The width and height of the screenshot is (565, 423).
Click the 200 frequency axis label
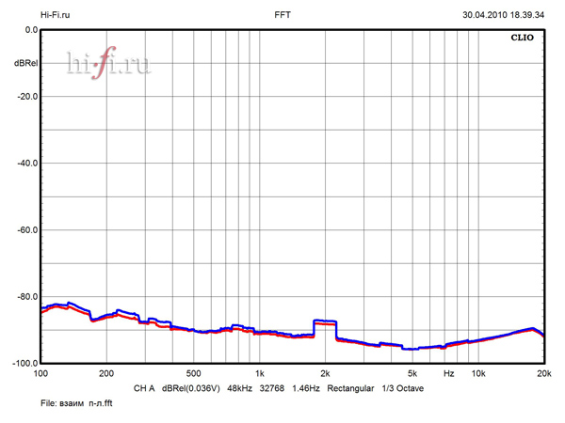pyautogui.click(x=105, y=374)
